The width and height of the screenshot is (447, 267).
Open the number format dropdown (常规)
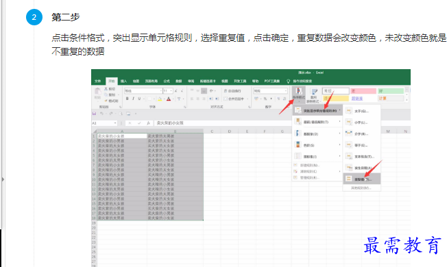click(x=285, y=91)
